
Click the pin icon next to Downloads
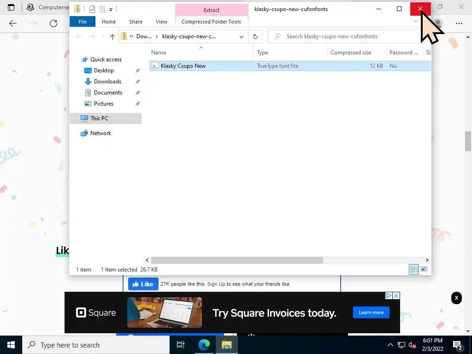coord(137,82)
